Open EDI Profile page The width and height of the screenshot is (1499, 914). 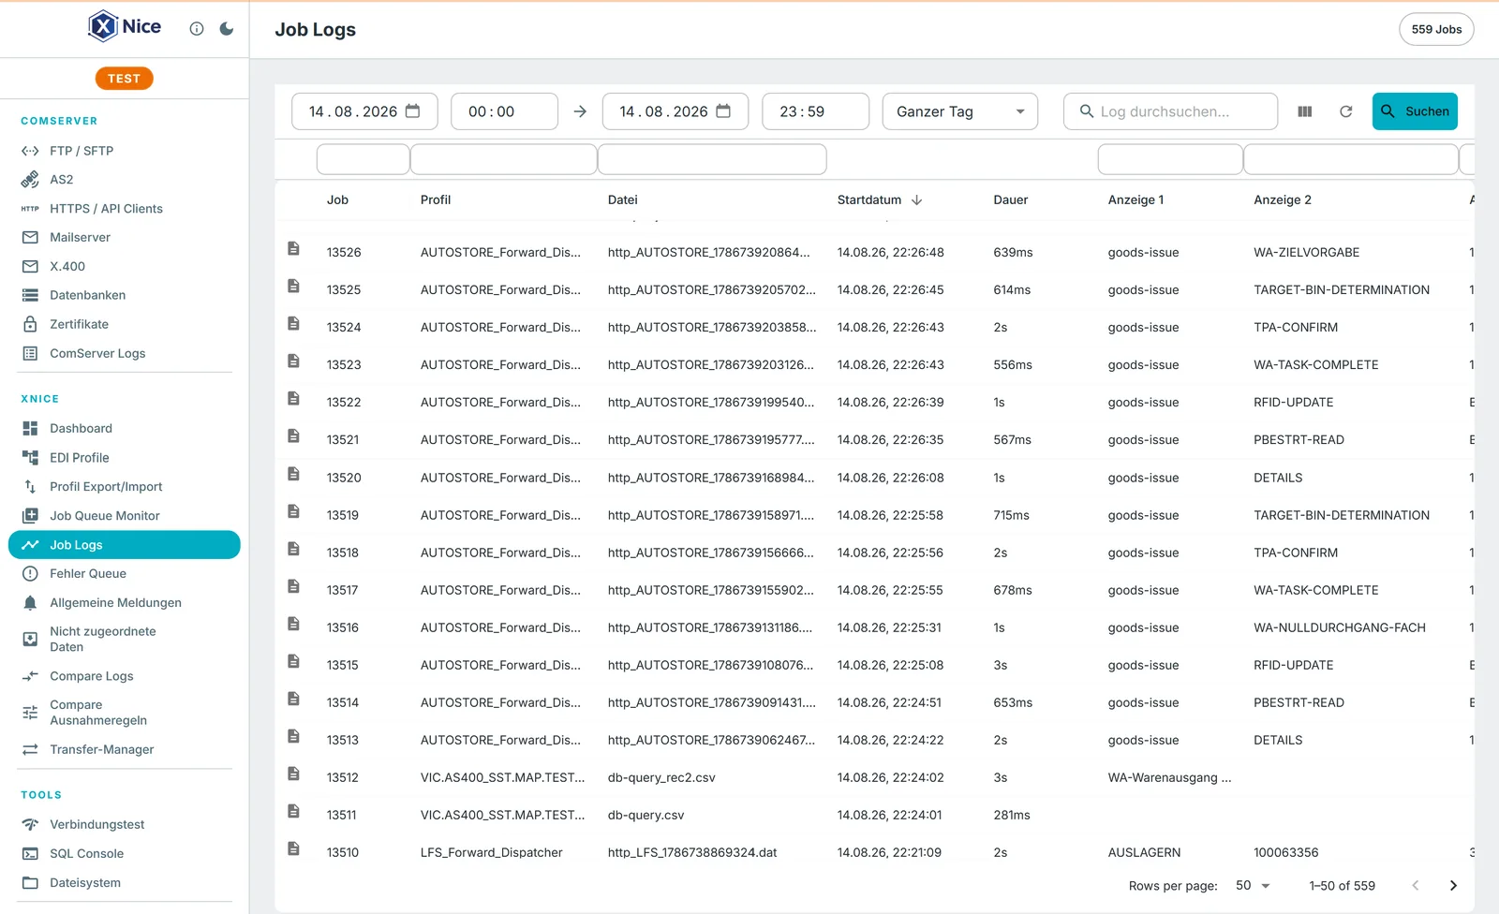[124, 458]
